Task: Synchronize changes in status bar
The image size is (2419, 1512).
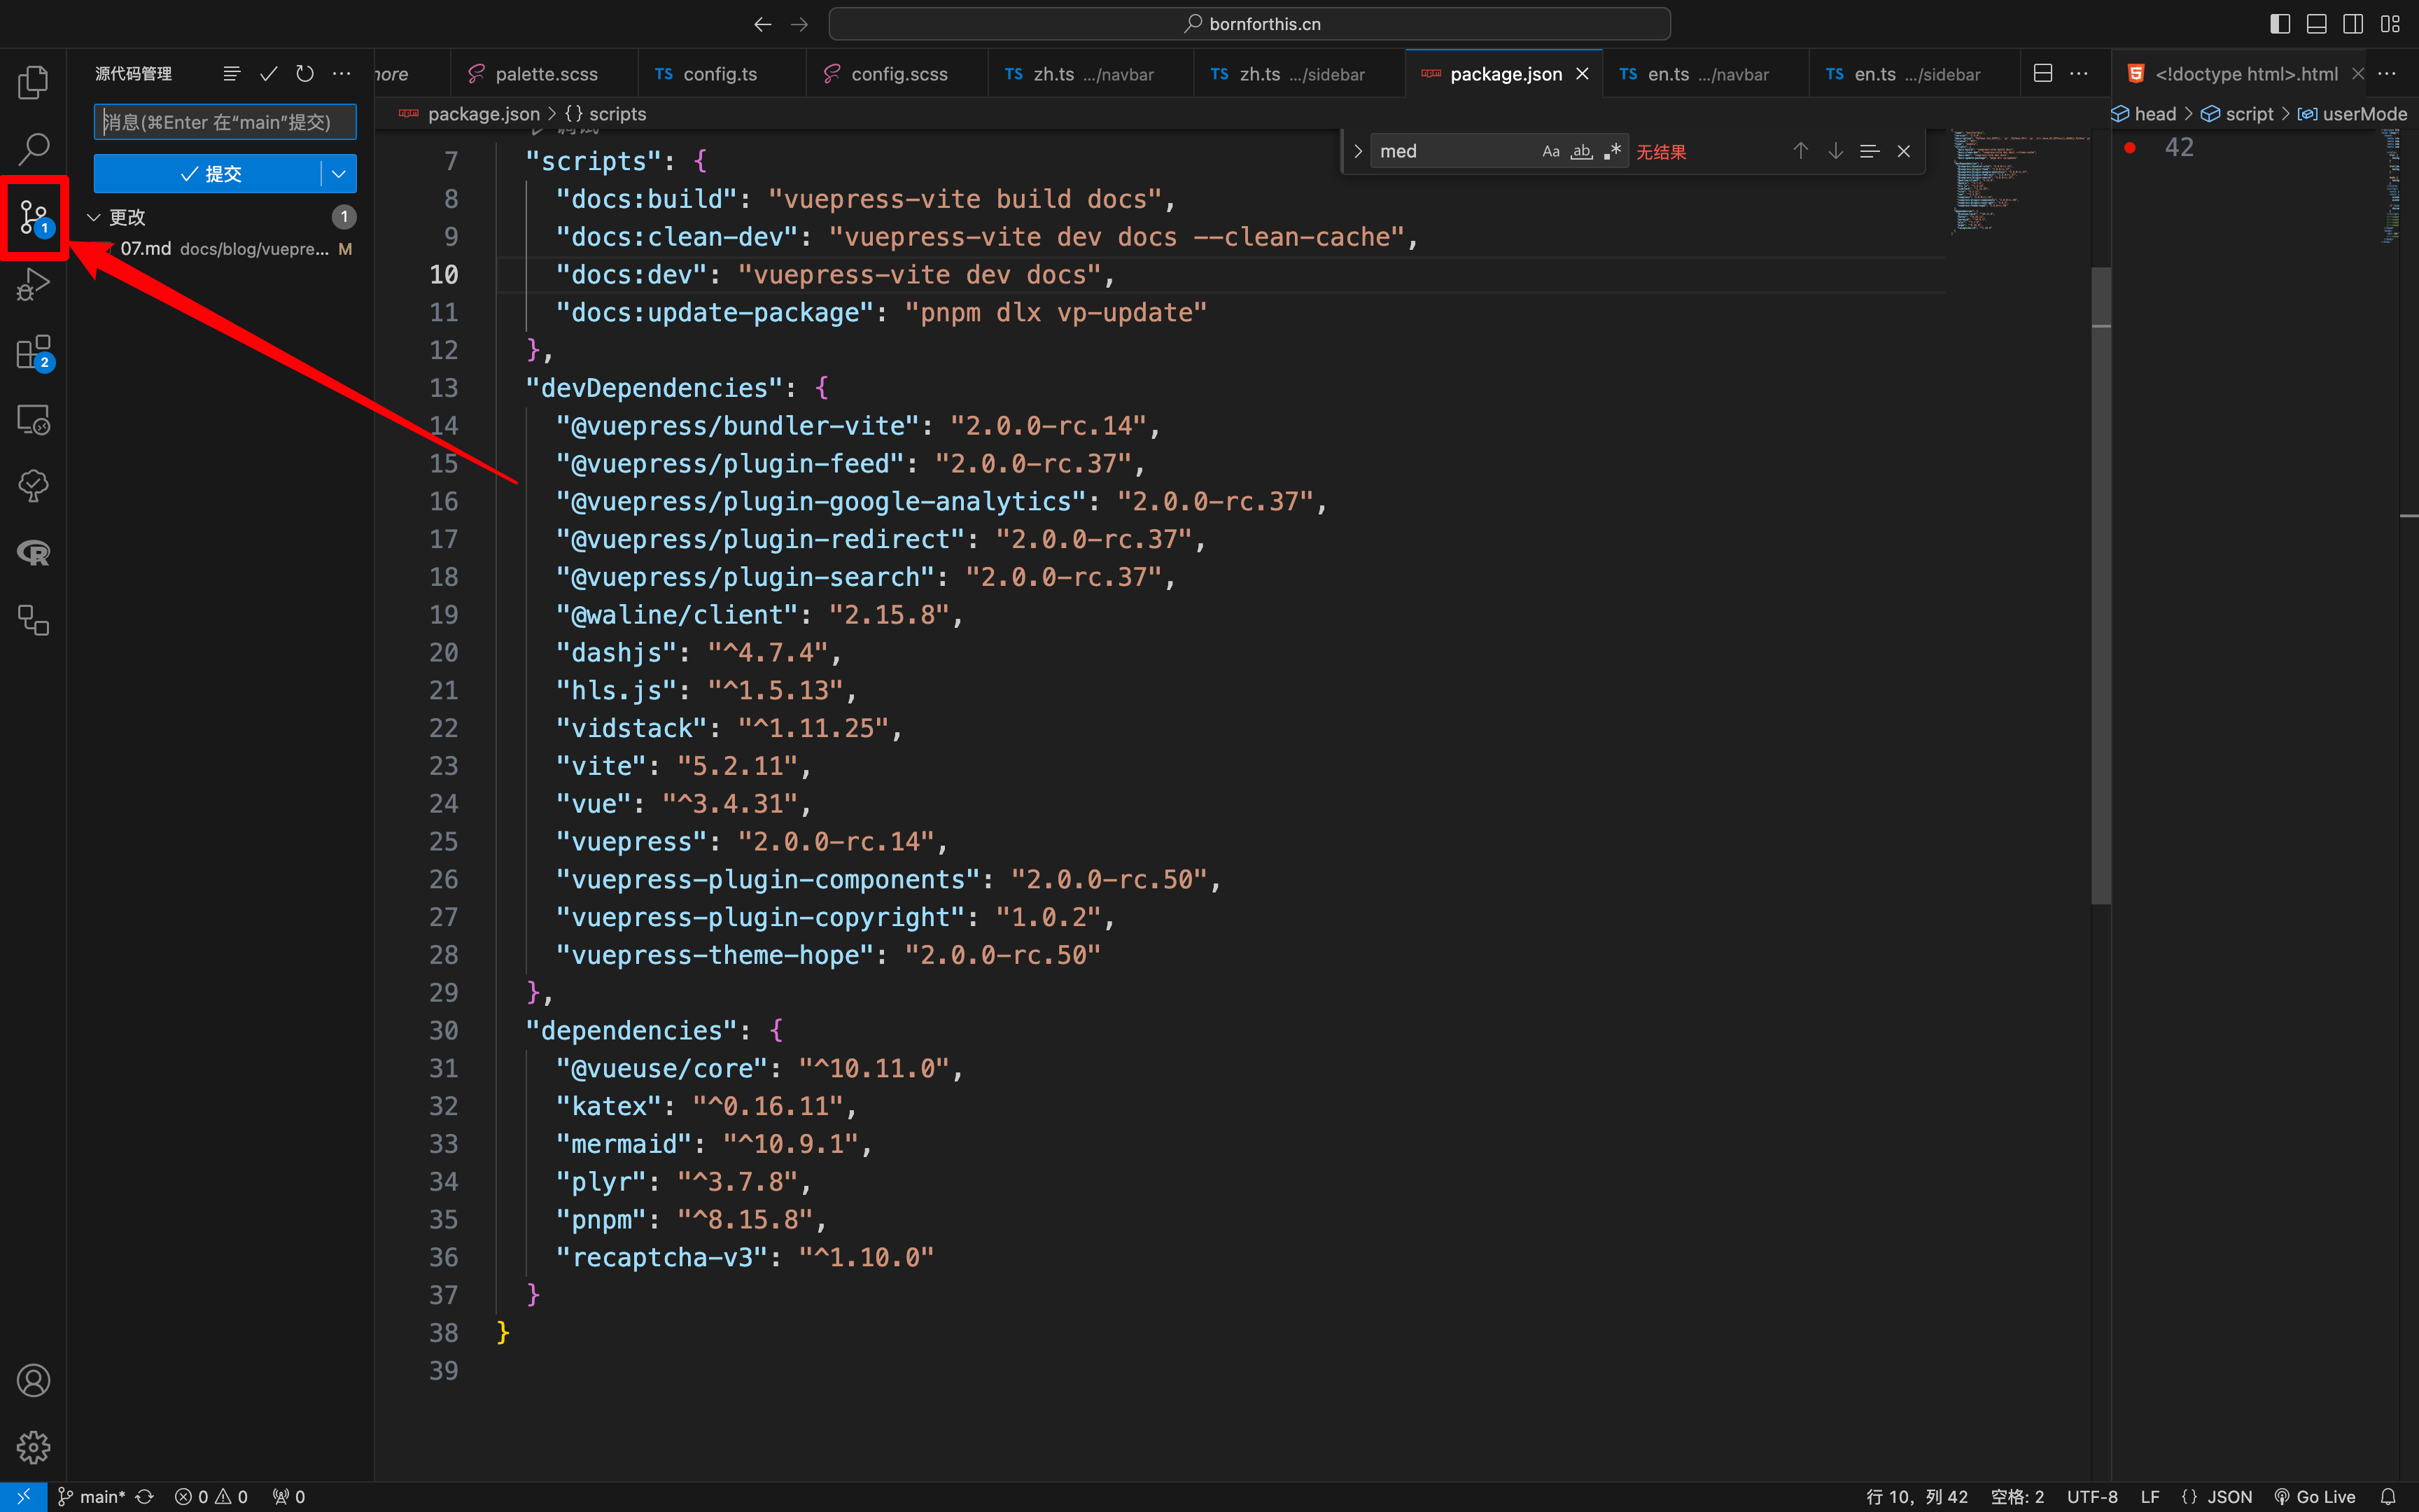Action: [145, 1497]
